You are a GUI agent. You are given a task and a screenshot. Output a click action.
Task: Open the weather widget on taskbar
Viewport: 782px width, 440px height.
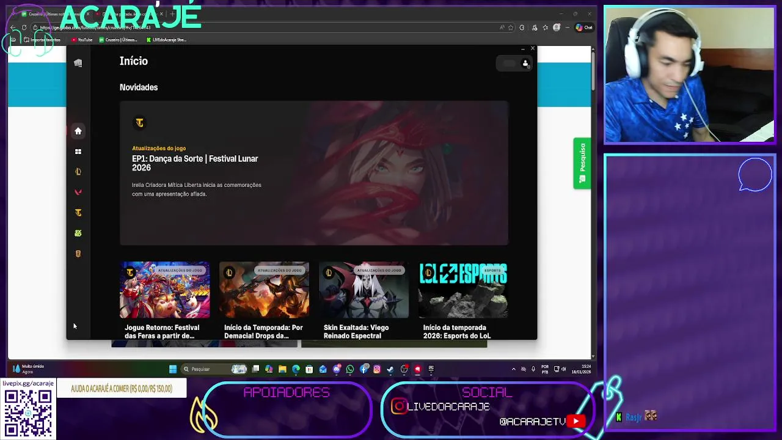point(29,369)
